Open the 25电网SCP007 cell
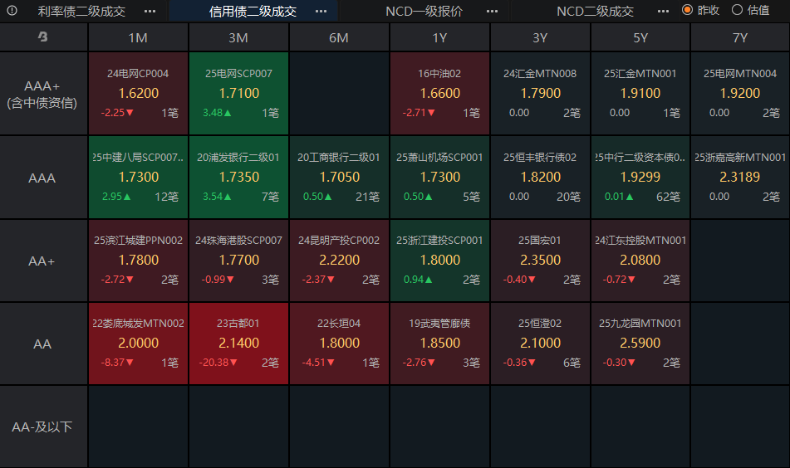This screenshot has width=790, height=468. 238,94
